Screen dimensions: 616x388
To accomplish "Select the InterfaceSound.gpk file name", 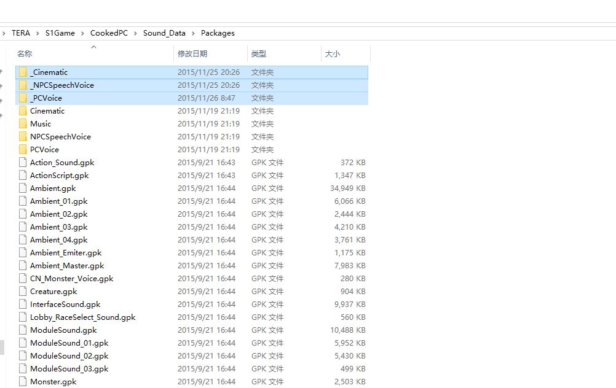I will (x=65, y=305).
